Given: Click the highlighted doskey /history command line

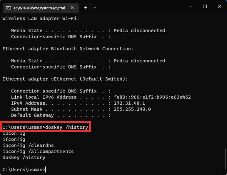Looking at the screenshot, I should 45,127.
